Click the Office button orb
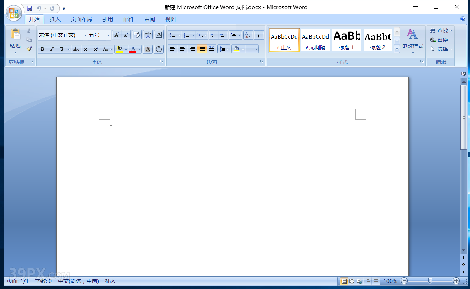 click(x=14, y=12)
